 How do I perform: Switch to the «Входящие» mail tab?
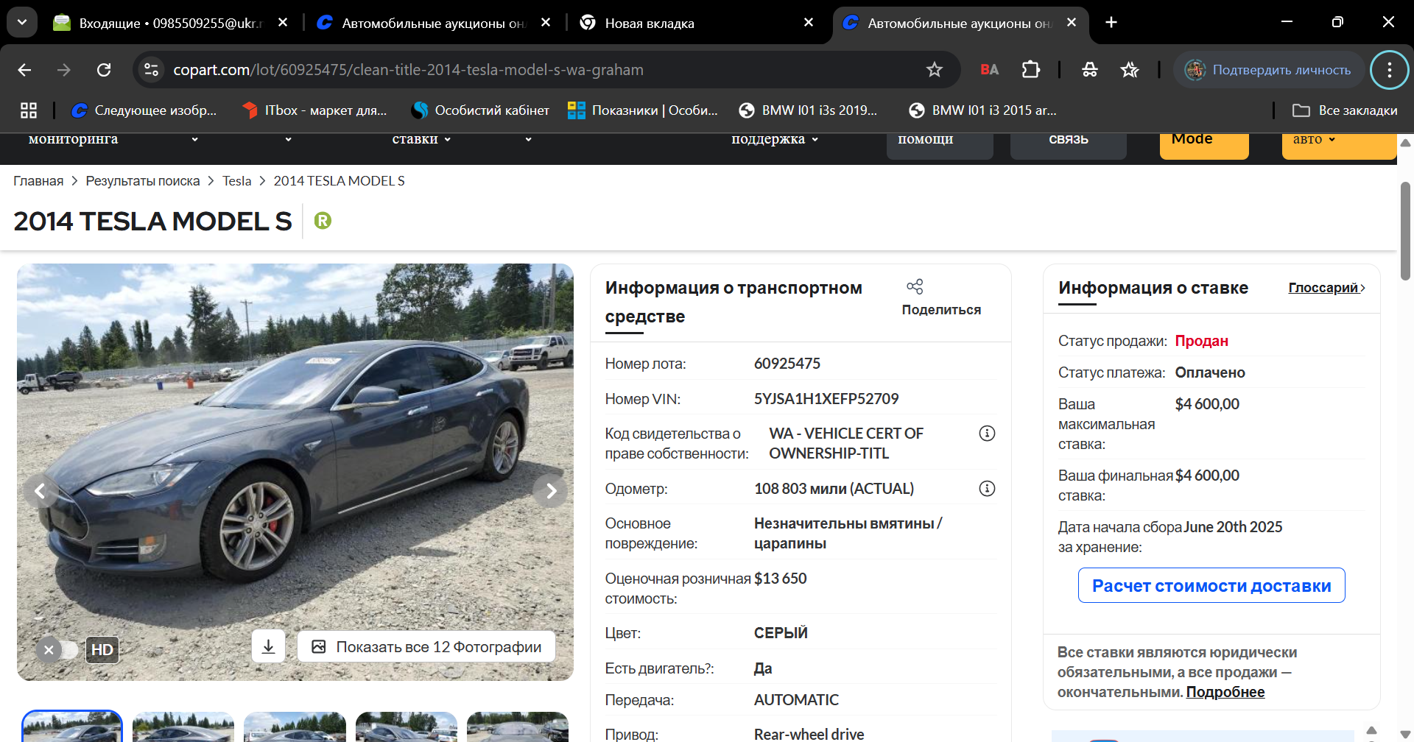click(x=171, y=23)
